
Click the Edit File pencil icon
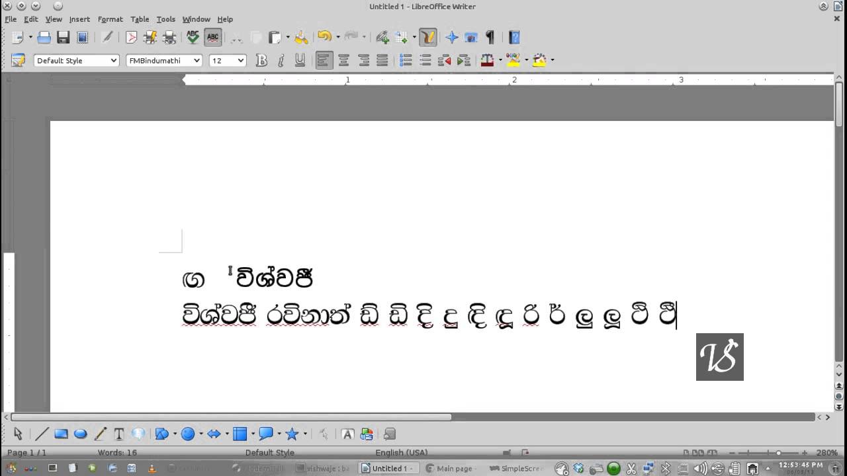pos(107,38)
